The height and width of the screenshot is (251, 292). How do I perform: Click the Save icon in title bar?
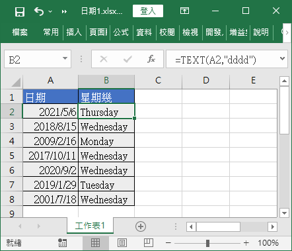(x=20, y=11)
